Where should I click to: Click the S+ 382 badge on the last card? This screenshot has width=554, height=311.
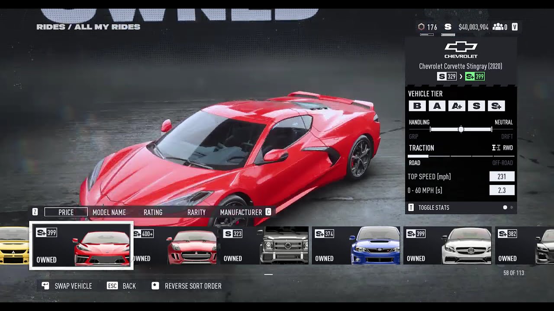pos(508,234)
